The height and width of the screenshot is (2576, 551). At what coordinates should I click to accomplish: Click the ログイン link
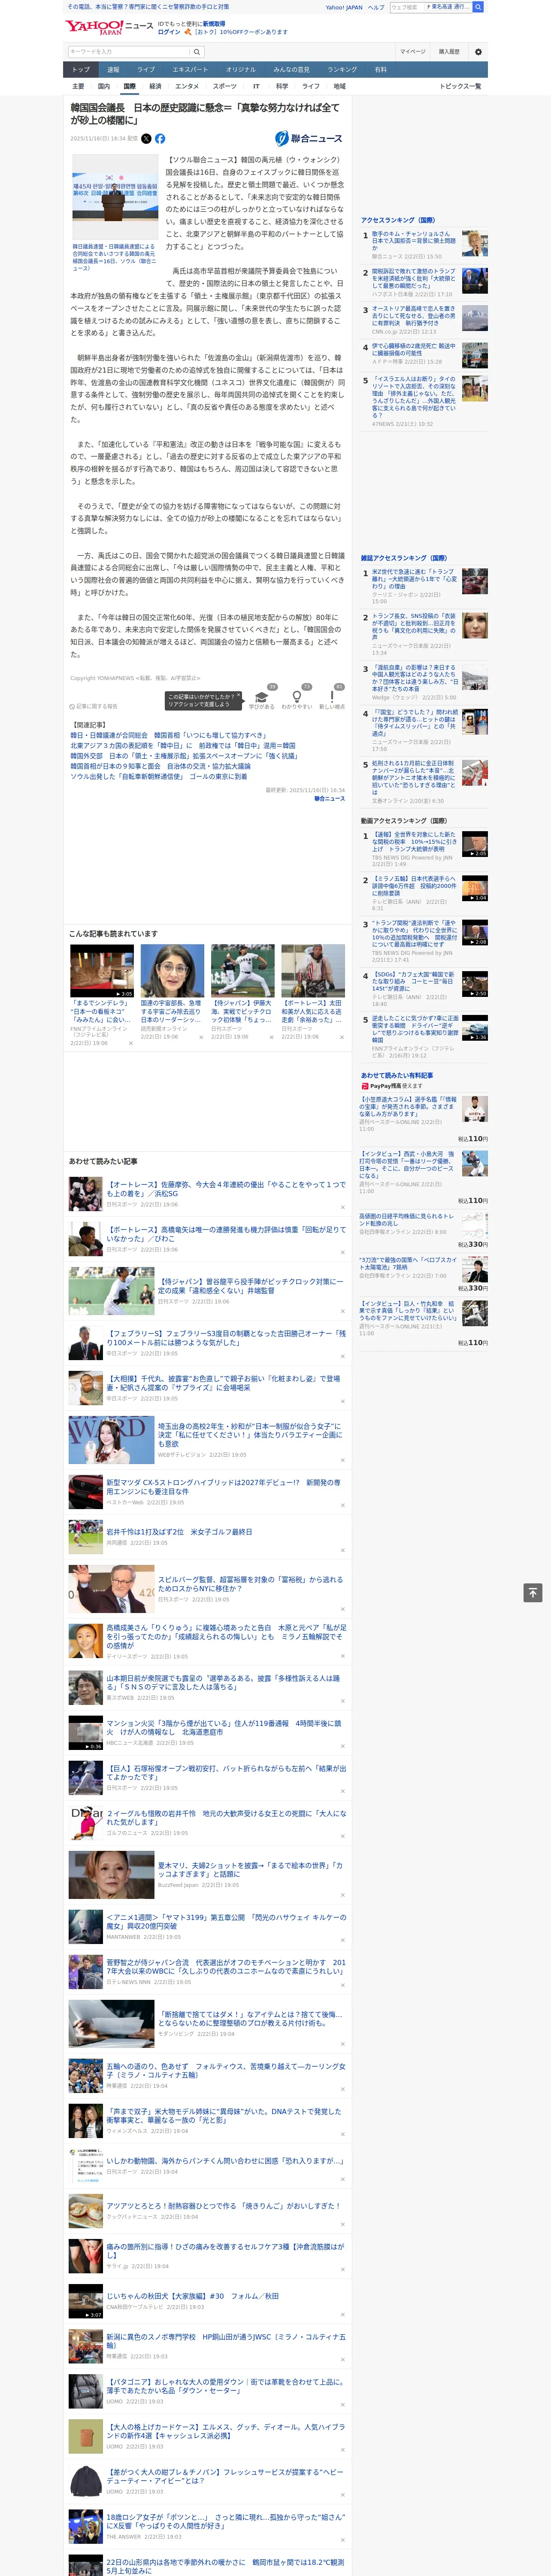[x=169, y=32]
